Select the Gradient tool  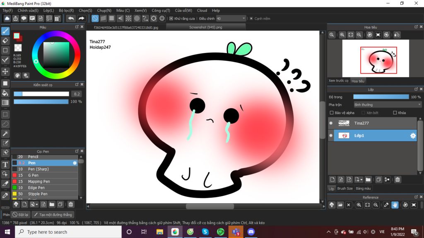[5, 102]
